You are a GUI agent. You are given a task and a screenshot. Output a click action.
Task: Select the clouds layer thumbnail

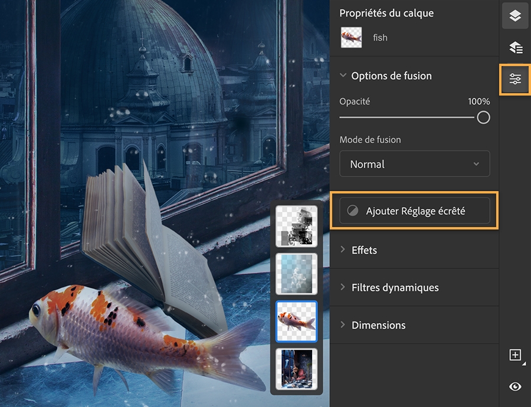pos(297,274)
